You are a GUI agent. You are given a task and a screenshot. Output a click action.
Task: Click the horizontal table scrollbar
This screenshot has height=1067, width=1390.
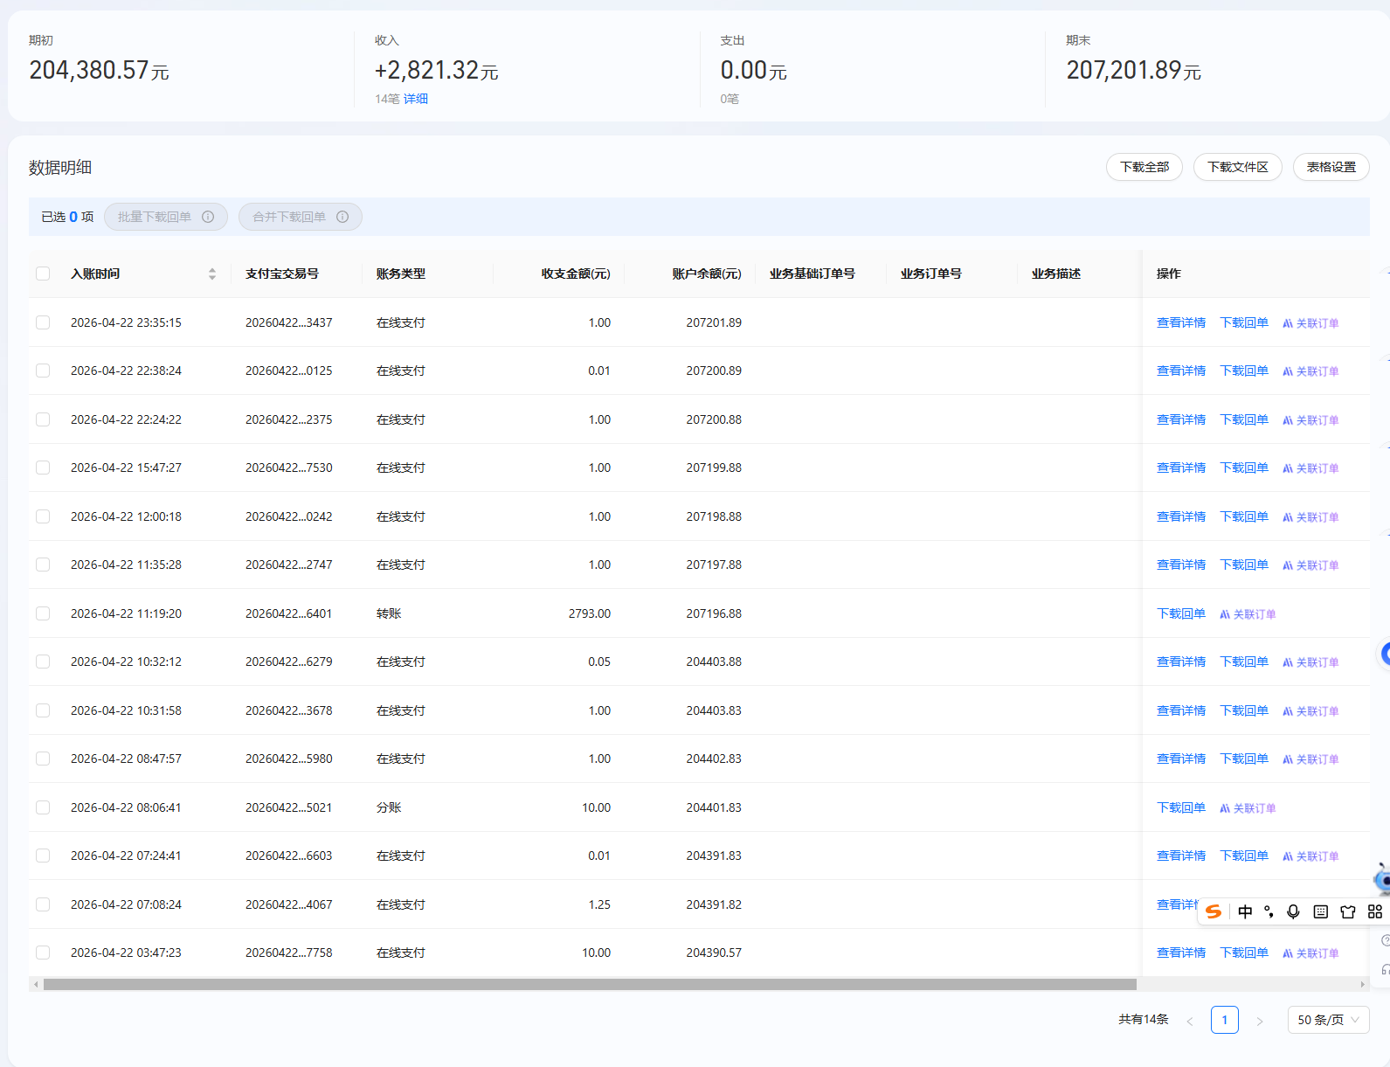coord(590,984)
